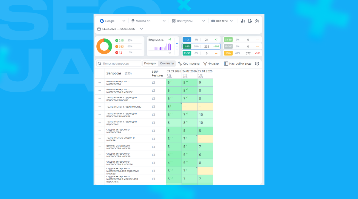Open the Москва / ru region dropdown
This screenshot has height=199, width=358.
click(148, 21)
